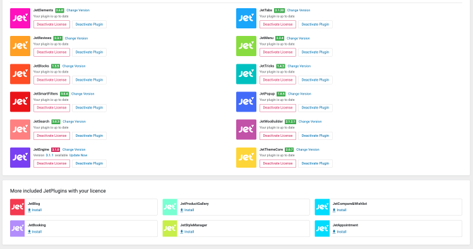Image resolution: width=473 pixels, height=249 pixels.
Task: Click the pink JetElements plugin icon
Action: click(x=20, y=18)
